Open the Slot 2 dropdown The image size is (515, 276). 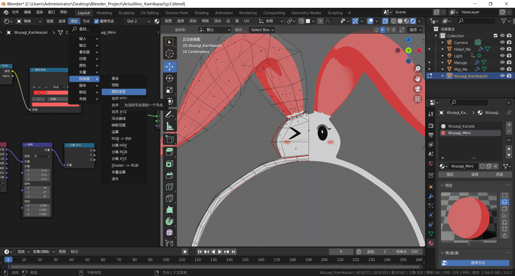138,21
